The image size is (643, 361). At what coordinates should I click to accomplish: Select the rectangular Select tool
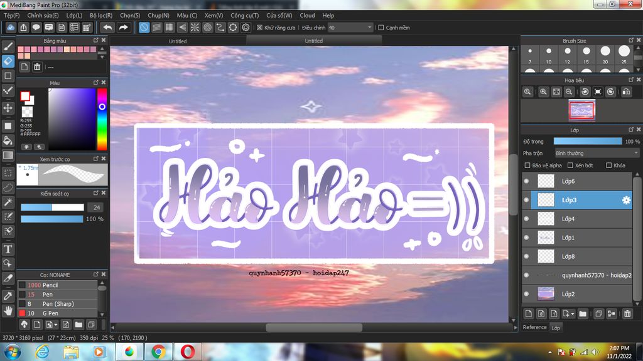[8, 173]
